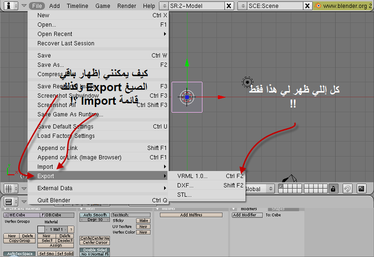Collapse 3D view header menu triangle
The width and height of the screenshot is (374, 257).
[x=24, y=189]
